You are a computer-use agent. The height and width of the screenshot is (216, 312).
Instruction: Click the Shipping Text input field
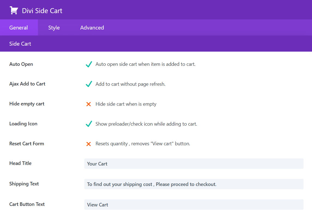pyautogui.click(x=194, y=184)
